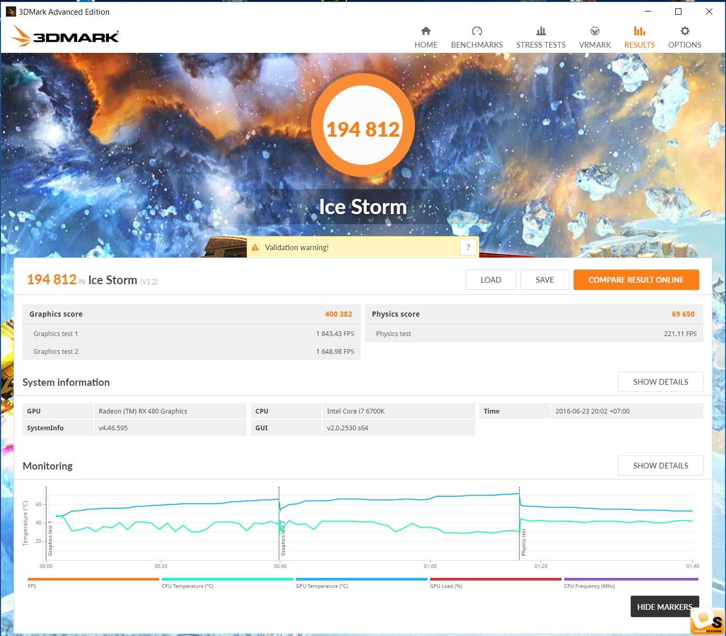726x636 pixels.
Task: Click GUI version v2.0.2530 s64
Action: (347, 428)
